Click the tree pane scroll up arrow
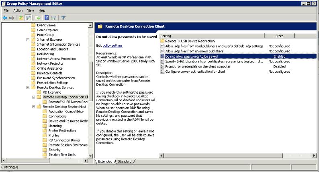 click(x=90, y=25)
